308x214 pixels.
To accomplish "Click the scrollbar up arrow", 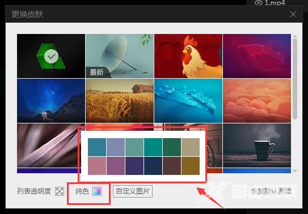I will [x=295, y=36].
